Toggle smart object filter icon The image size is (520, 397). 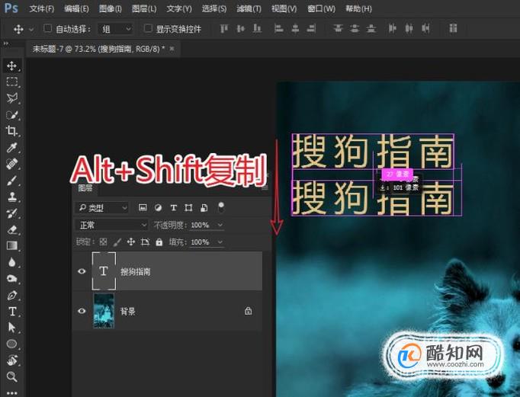pyautogui.click(x=204, y=208)
